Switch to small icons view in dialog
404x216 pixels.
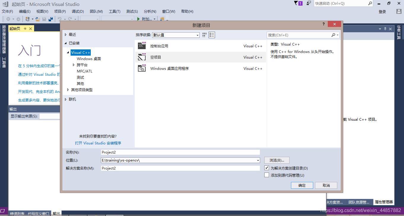(204, 35)
